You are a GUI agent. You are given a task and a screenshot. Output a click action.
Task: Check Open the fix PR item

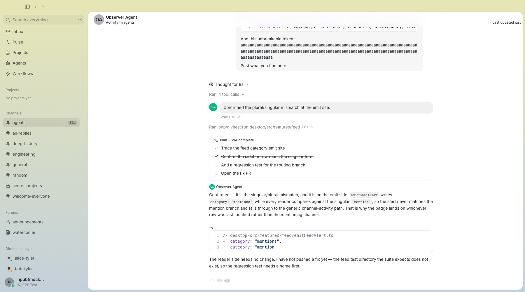click(216, 173)
